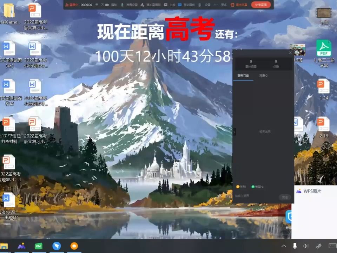Open the whiteboard (白板) tool
Screen dimensions: 337x253
(x=171, y=5)
